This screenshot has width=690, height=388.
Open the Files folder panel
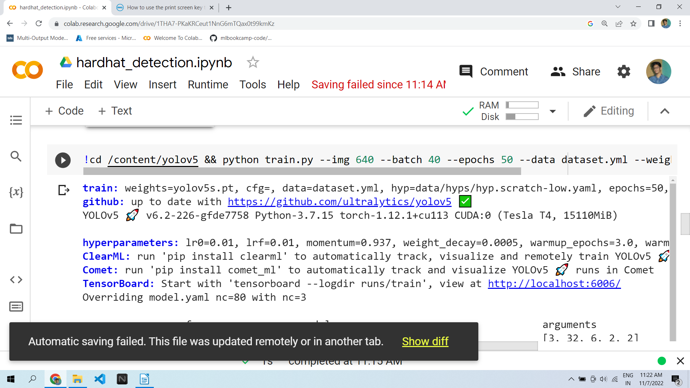coord(16,229)
